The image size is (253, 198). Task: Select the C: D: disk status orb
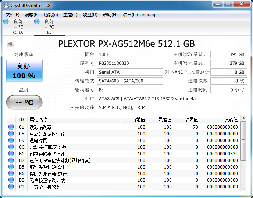pos(6,22)
